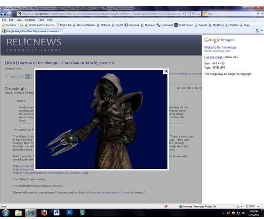Image resolution: width=264 pixels, height=219 pixels.
Task: Click the Google Images logo
Action: point(219,40)
